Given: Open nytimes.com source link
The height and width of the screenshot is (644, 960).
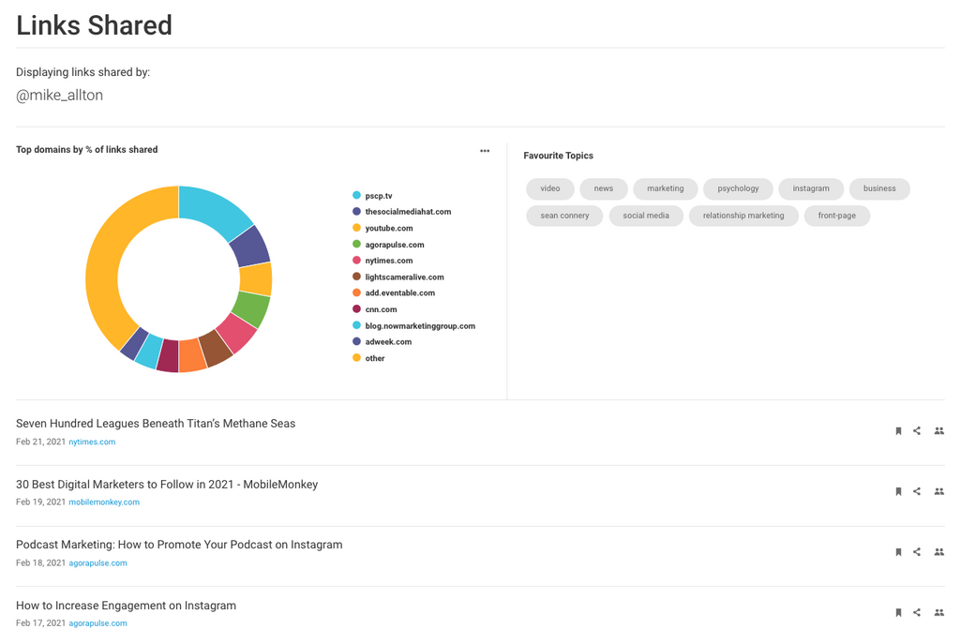Looking at the screenshot, I should (92, 442).
